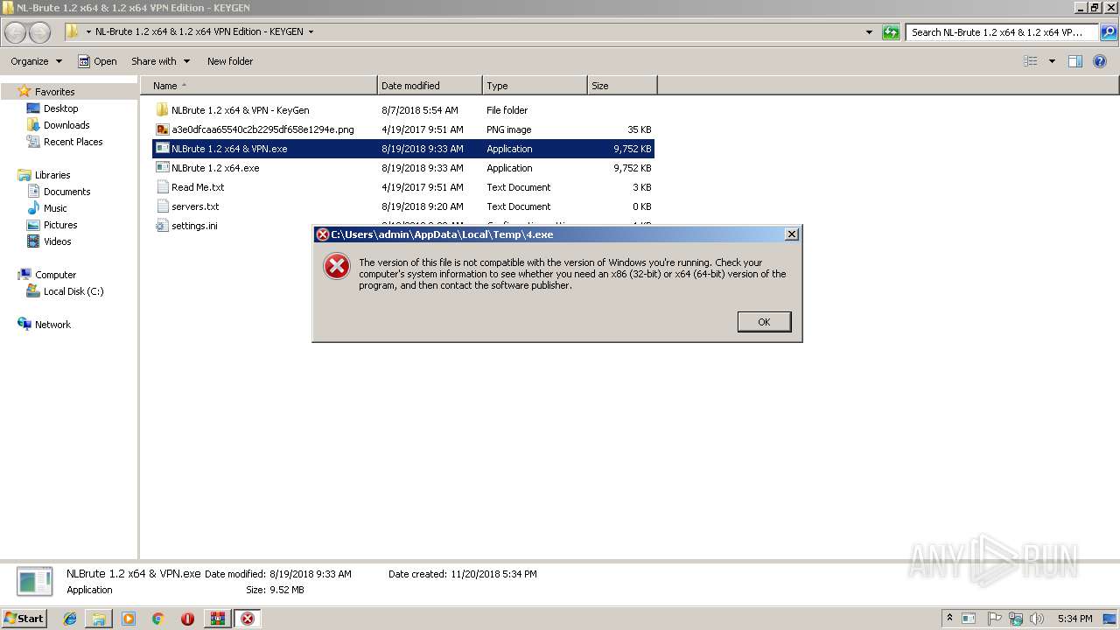Screen dimensions: 1120x630
Task: Select the file name "NLBrute 1.2 x64 & VPN.exe" in list
Action: [x=229, y=149]
